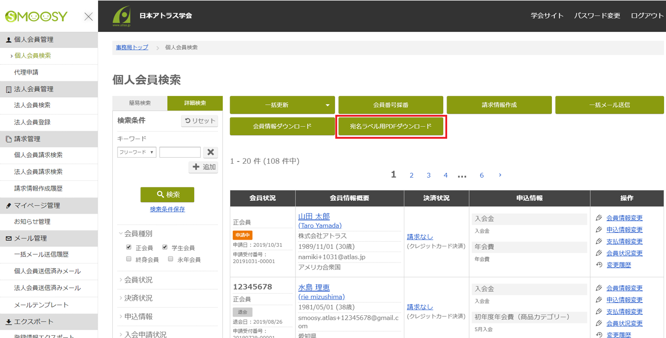This screenshot has width=666, height=338.
Task: Click the history icon beside first 変更履歴
Action: (x=599, y=265)
